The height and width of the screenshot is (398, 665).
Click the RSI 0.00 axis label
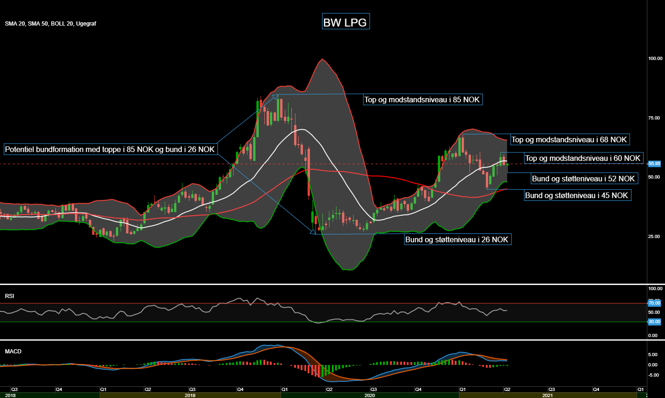click(x=653, y=336)
